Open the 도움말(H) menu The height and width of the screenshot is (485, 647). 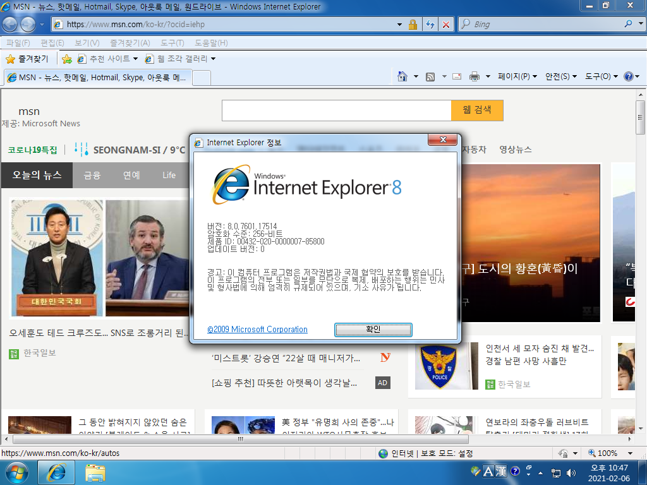pos(211,43)
